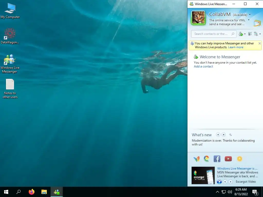This screenshot has height=197, width=263.
Task: Open What's new options wrench icon
Action: [x=230, y=135]
